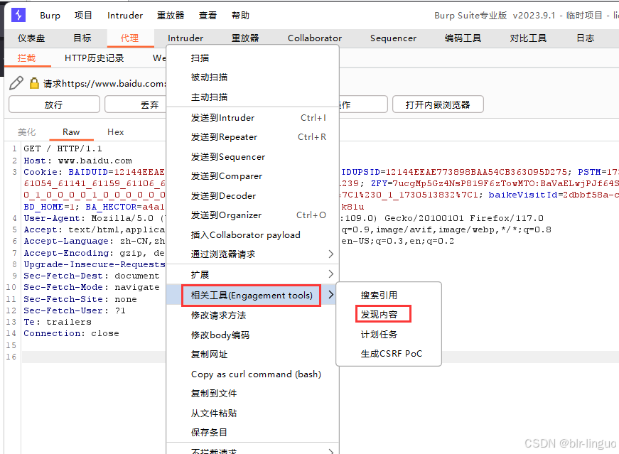Select 搜索引用 in the submenu

[x=389, y=296]
